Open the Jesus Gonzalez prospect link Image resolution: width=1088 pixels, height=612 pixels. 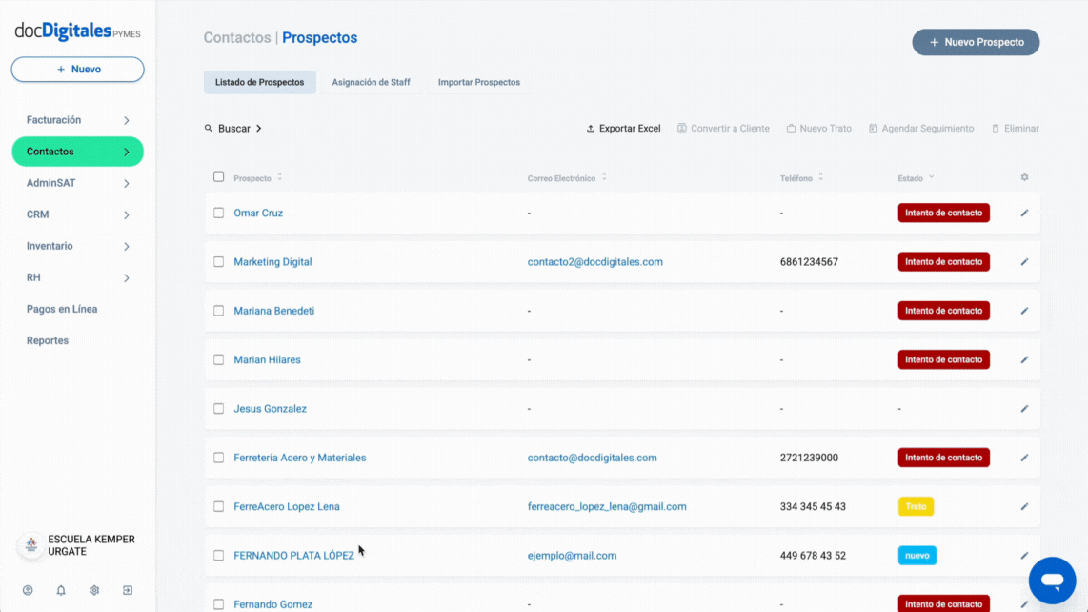point(270,408)
